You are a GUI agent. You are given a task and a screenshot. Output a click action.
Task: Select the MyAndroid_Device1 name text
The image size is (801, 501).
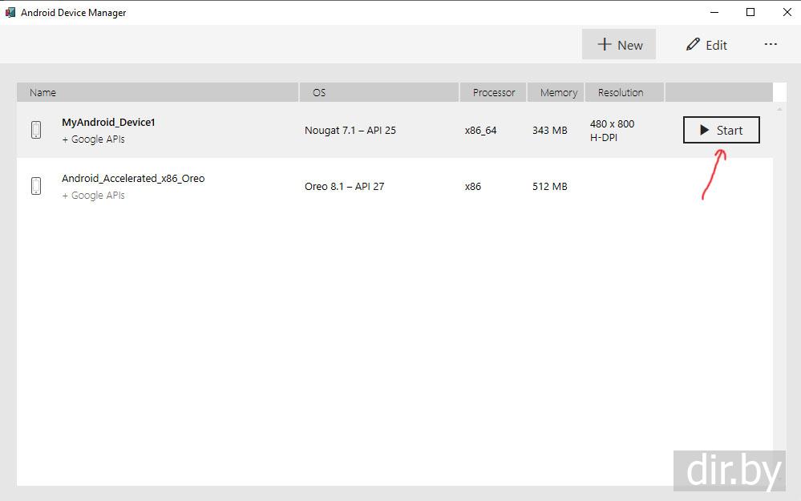click(x=108, y=123)
